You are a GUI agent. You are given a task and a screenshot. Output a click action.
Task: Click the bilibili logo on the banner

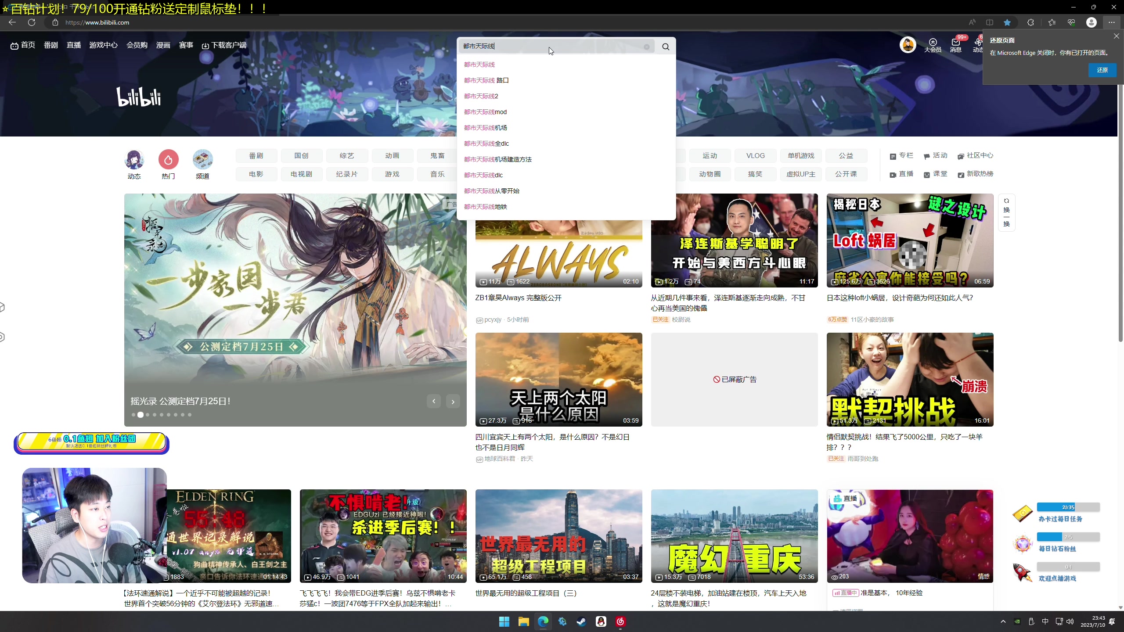click(x=139, y=97)
